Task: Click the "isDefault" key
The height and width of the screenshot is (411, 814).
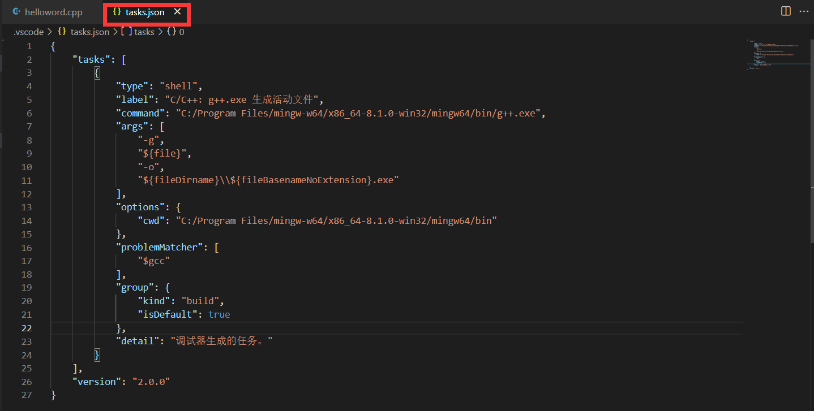Action: pyautogui.click(x=168, y=314)
